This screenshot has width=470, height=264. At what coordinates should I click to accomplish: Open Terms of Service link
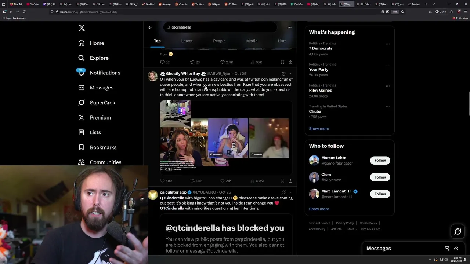(319, 223)
